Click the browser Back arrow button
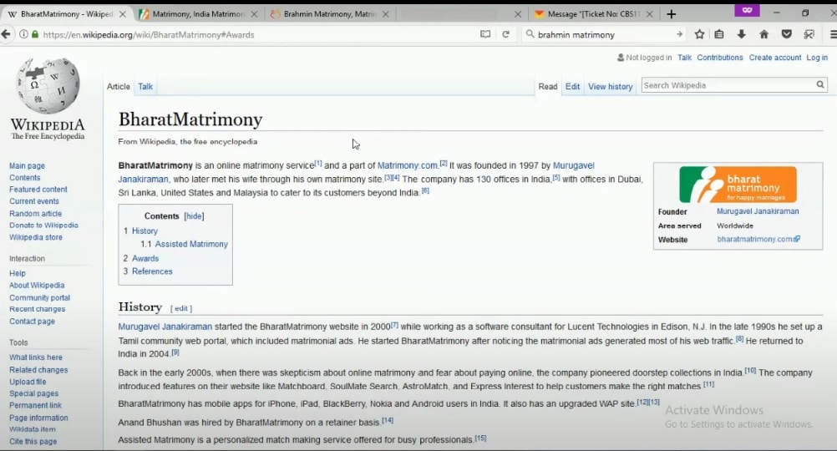Viewport: 837px width, 451px height. pyautogui.click(x=6, y=34)
